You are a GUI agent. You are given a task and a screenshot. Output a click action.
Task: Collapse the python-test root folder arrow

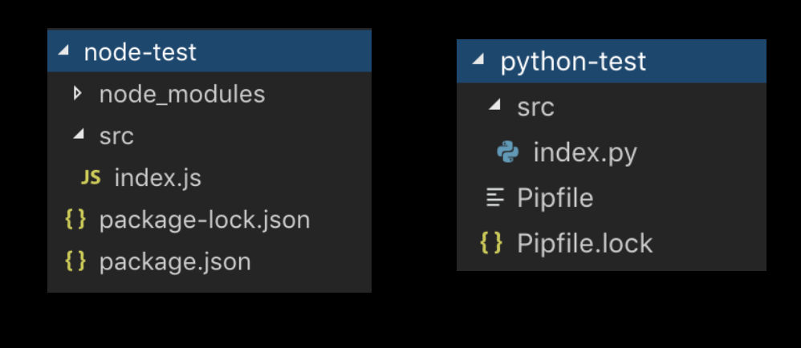pos(479,61)
